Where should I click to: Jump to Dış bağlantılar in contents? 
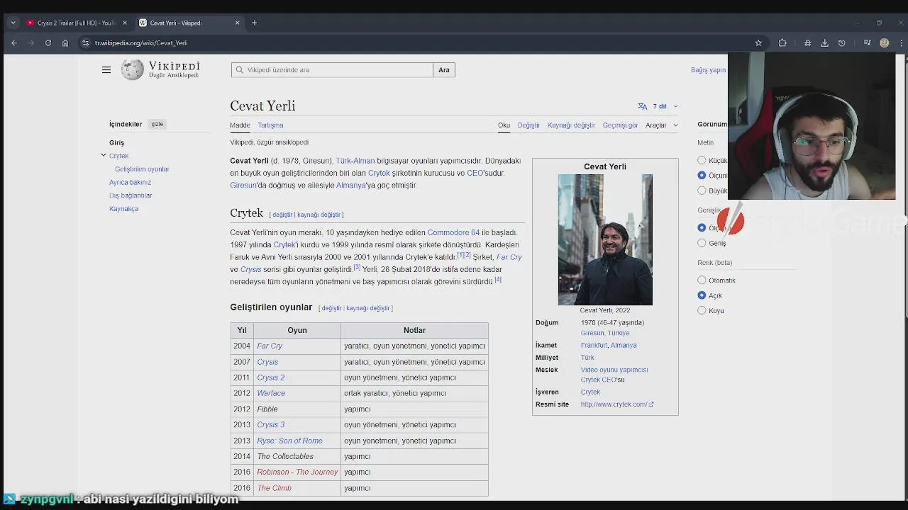click(131, 195)
